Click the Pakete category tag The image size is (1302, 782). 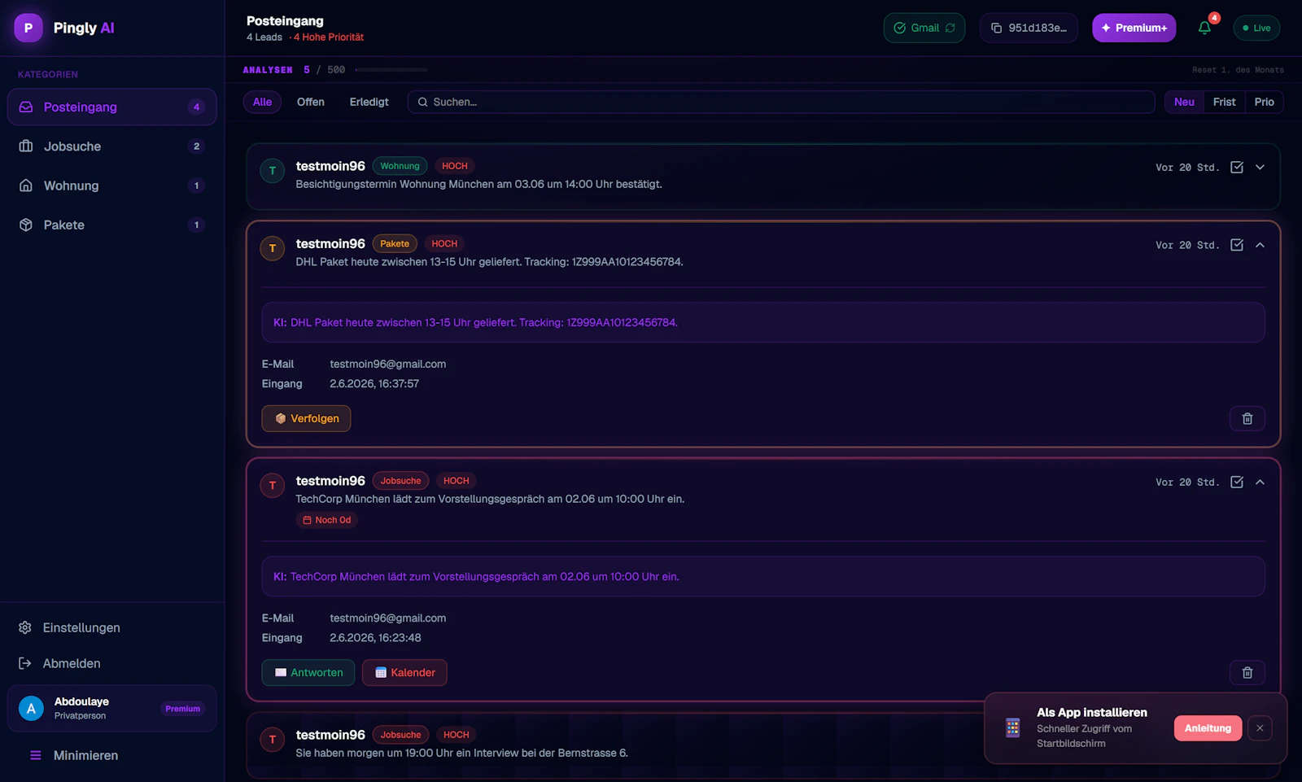pyautogui.click(x=395, y=243)
